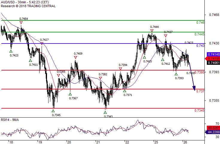Click the 0.7367 swing low label
220x144 pixels.
73,98
